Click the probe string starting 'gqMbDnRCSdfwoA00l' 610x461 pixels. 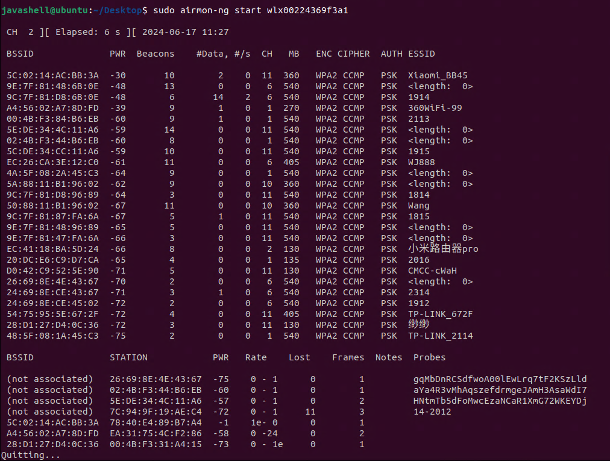coord(500,379)
